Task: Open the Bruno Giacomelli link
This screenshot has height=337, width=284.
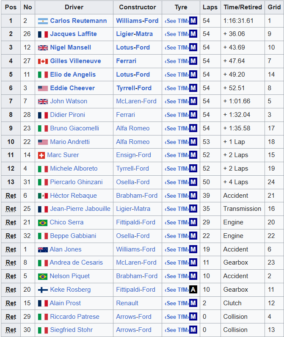Action: pos(74,128)
